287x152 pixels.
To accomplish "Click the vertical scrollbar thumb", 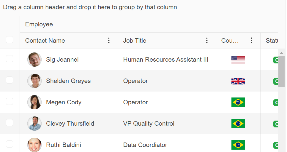I will click(281, 71).
